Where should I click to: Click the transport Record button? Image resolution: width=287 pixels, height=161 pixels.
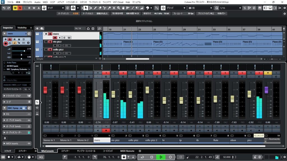click(x=170, y=157)
